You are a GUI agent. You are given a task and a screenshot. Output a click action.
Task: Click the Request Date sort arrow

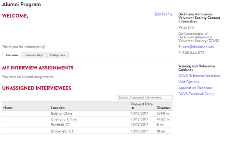pyautogui.click(x=133, y=108)
